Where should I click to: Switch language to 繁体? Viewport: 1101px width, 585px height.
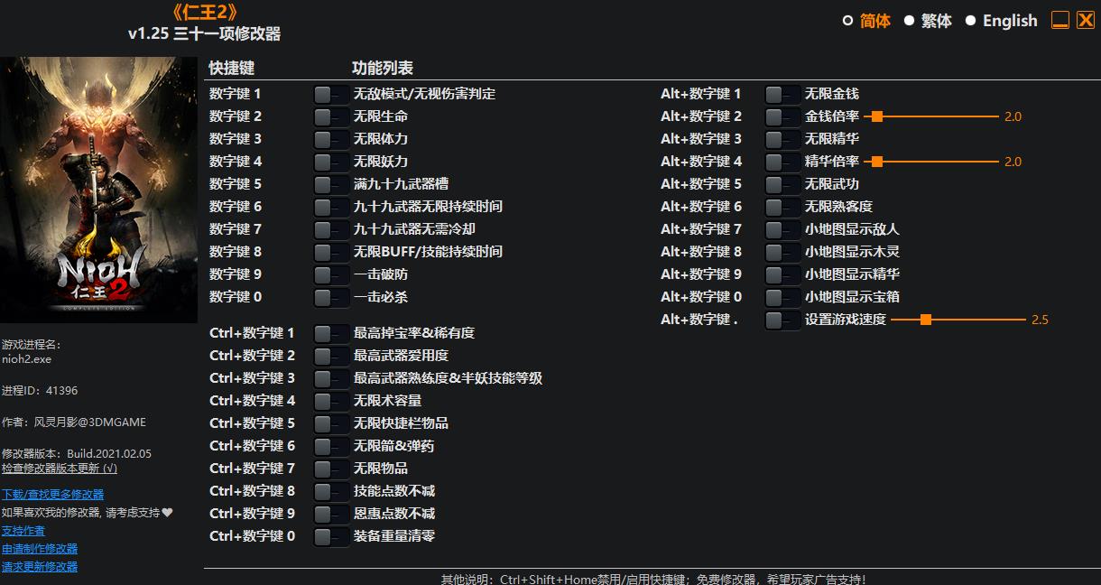coord(929,21)
